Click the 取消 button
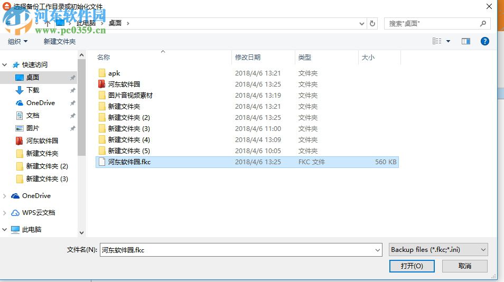Image resolution: width=504 pixels, height=282 pixels. tap(465, 266)
